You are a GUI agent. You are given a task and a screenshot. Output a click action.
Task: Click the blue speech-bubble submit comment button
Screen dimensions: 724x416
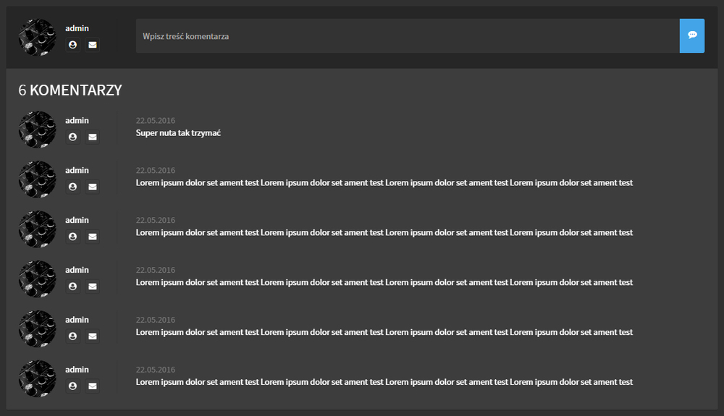[x=691, y=35]
